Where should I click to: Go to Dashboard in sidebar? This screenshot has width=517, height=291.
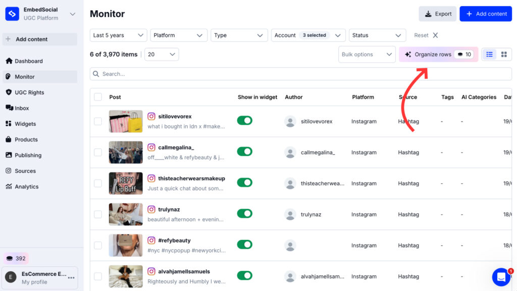click(39, 61)
